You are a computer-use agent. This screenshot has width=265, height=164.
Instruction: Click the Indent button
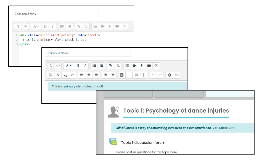[112, 75]
